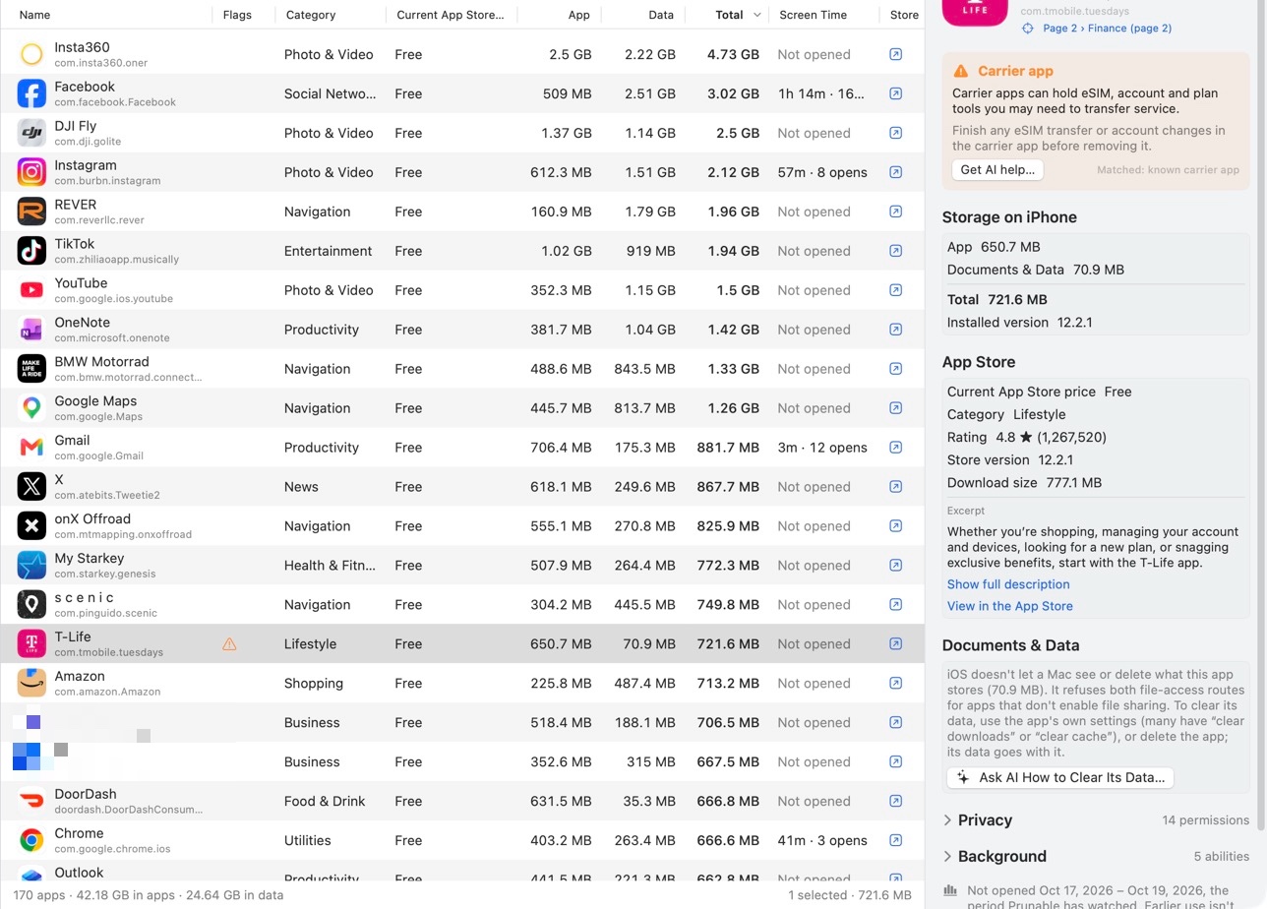Click the DJI Fly app icon
The image size is (1267, 909).
[31, 133]
